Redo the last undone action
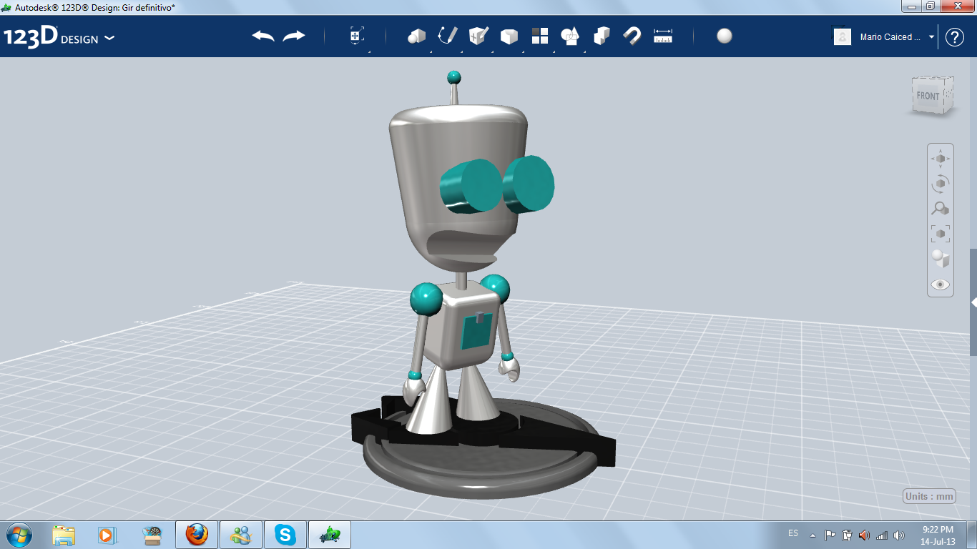This screenshot has height=549, width=977. (x=294, y=36)
